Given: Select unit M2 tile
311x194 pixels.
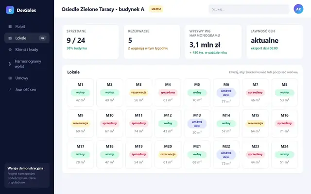Looking at the screenshot, I should pos(109,93).
